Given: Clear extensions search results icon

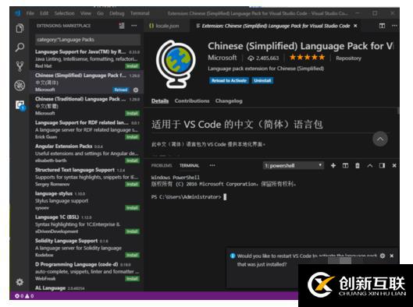Looking at the screenshot, I should coord(122,26).
